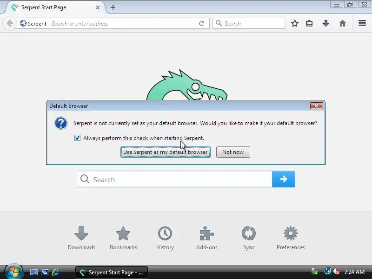Open Downloads from the start page
The image size is (372, 279).
(x=81, y=238)
